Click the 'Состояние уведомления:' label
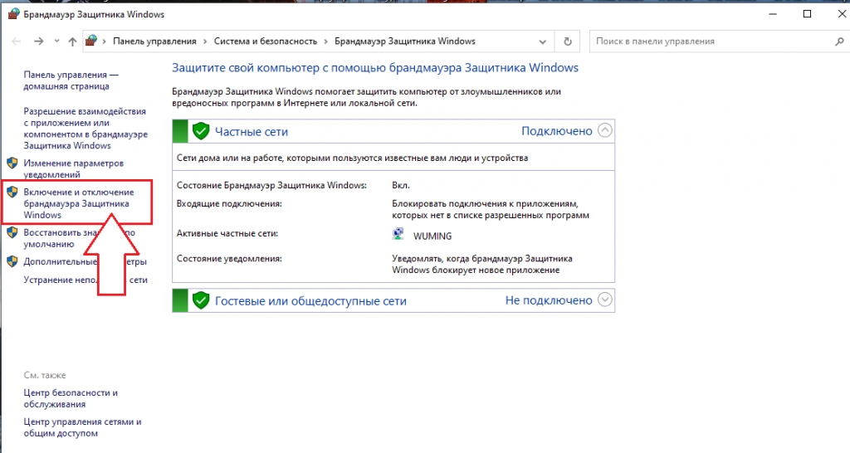Viewport: 850px width, 453px height. (229, 259)
